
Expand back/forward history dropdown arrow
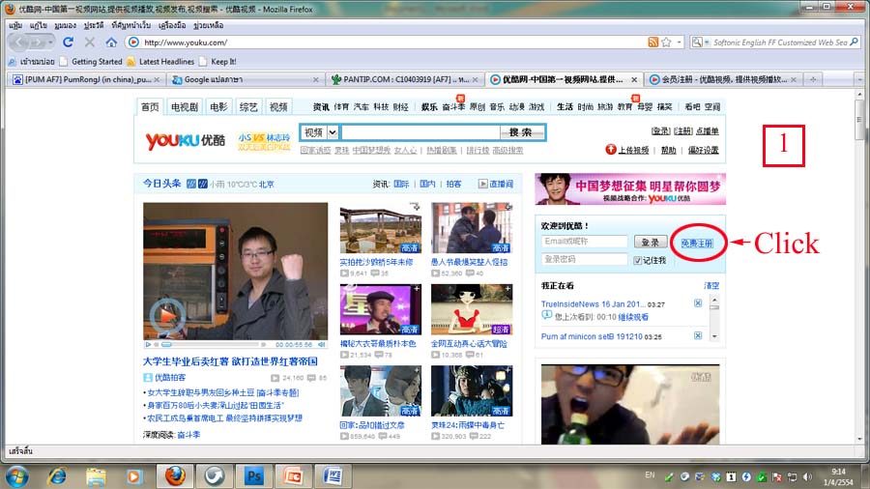coord(50,43)
